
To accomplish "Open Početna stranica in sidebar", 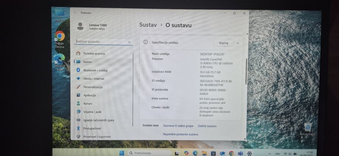I will [x=103, y=53].
